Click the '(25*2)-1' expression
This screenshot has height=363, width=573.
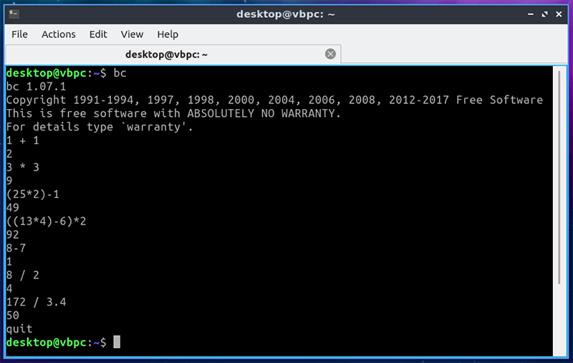pos(33,194)
